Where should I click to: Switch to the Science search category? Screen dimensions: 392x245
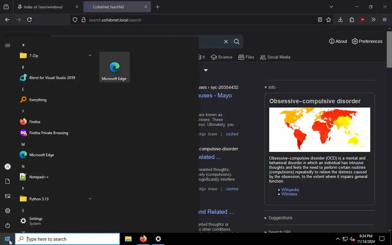pos(221,57)
